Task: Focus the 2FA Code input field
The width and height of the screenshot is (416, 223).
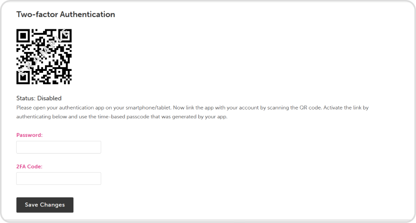Action: point(59,178)
